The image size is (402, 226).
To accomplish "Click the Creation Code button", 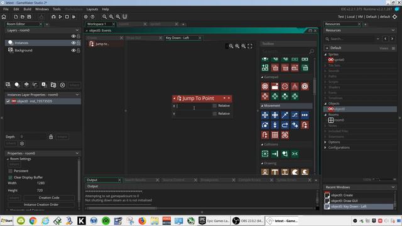I will click(x=49, y=198).
